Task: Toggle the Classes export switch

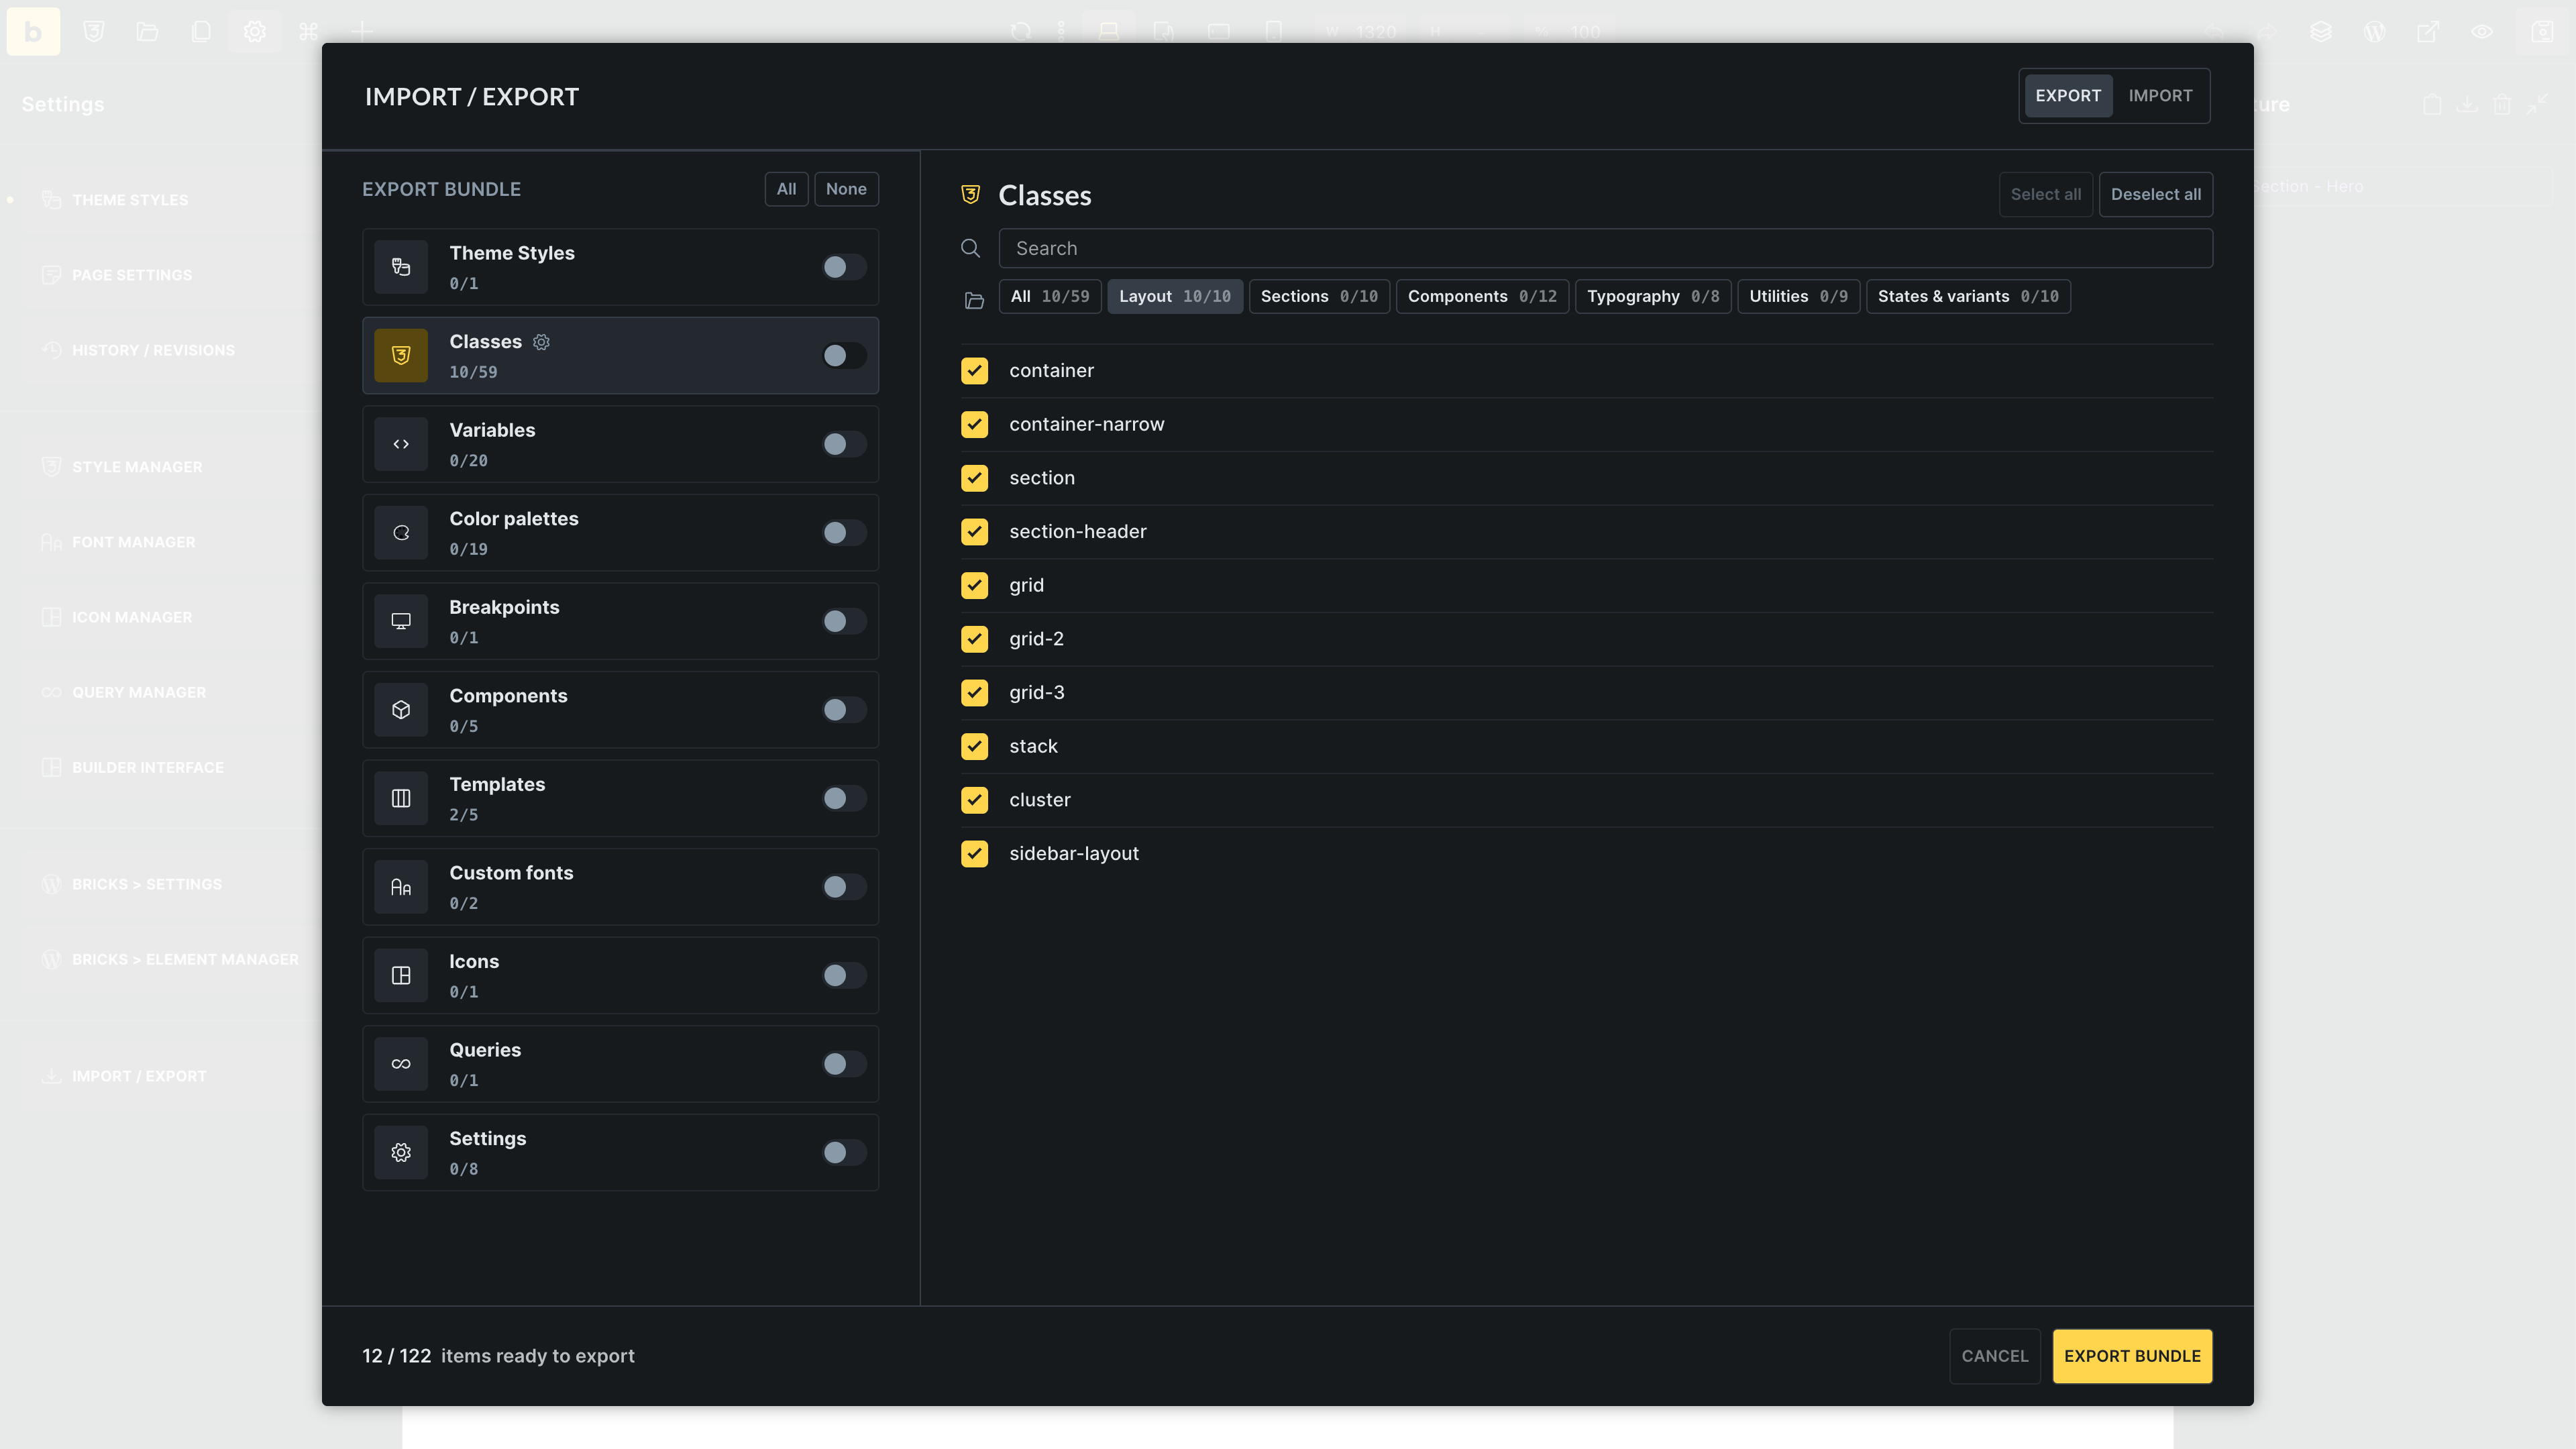Action: click(844, 355)
